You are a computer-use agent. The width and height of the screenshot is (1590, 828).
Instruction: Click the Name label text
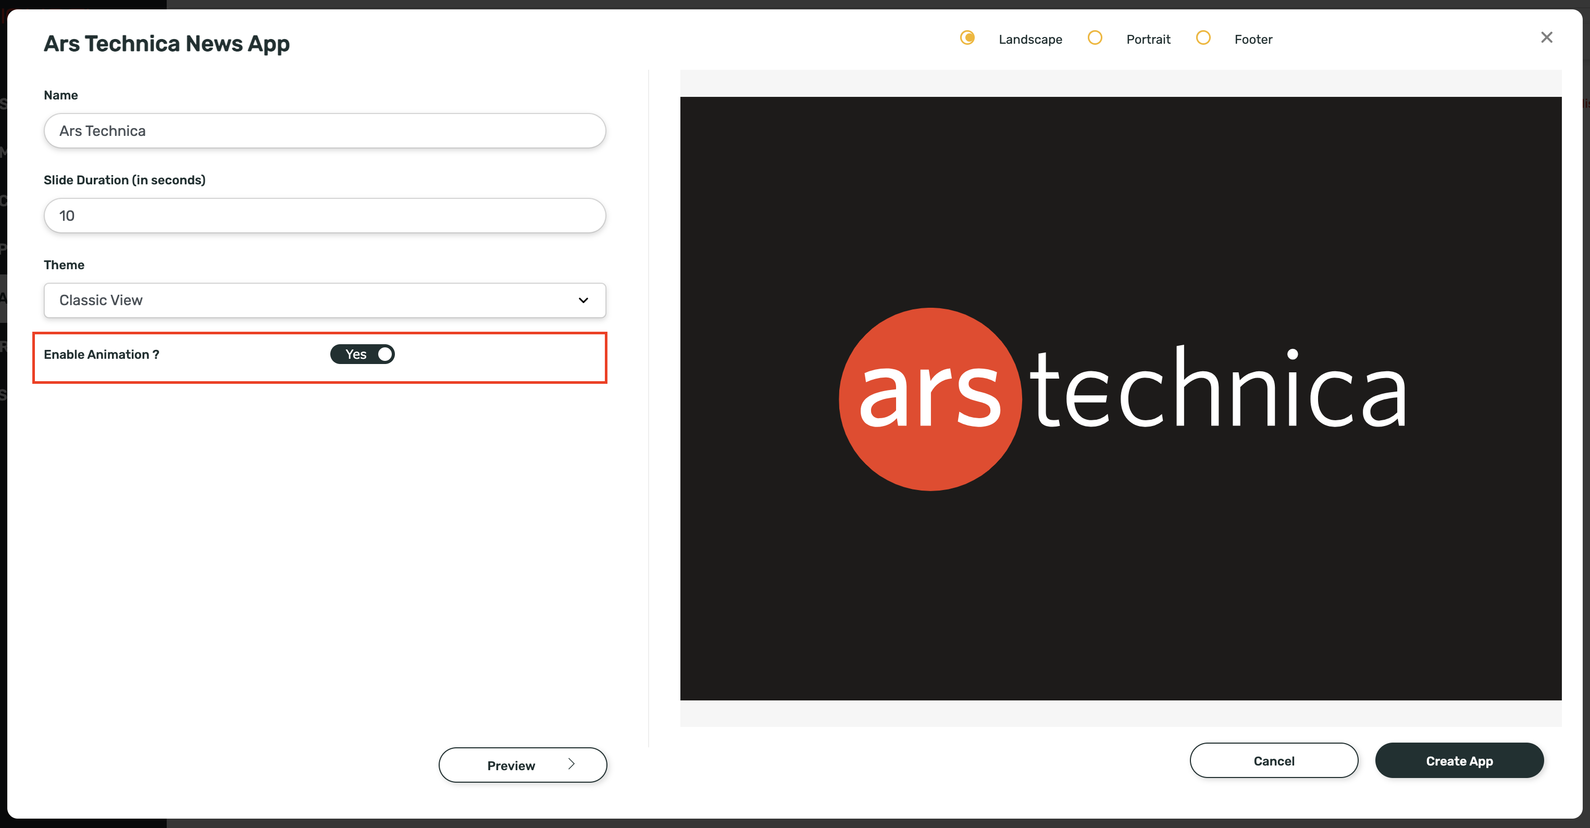coord(60,96)
